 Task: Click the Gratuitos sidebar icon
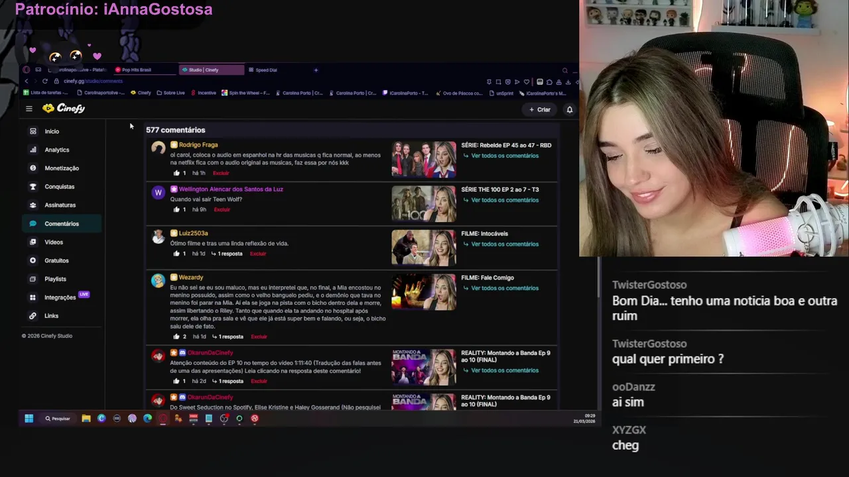pos(33,260)
